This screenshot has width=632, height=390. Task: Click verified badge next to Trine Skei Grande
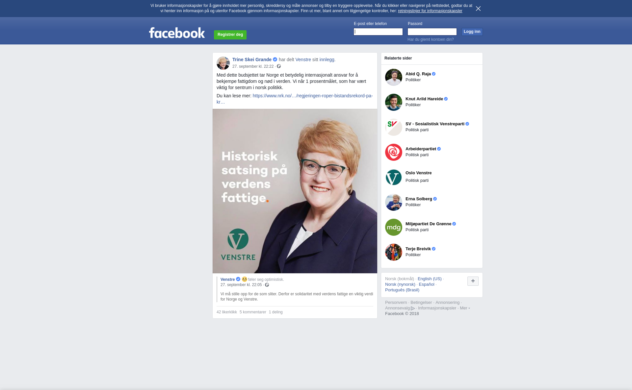(x=275, y=60)
